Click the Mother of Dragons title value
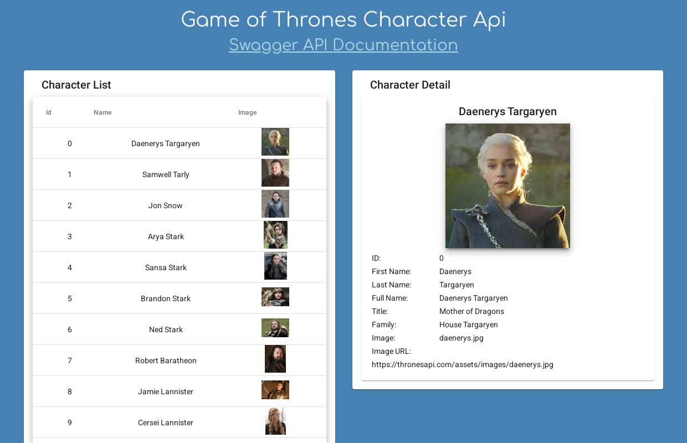687x443 pixels. click(471, 311)
